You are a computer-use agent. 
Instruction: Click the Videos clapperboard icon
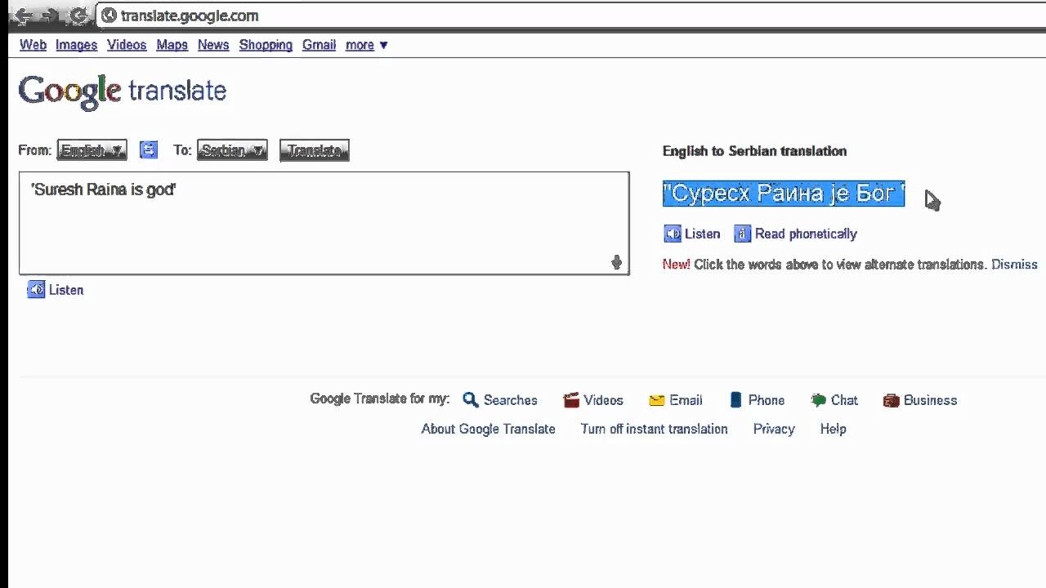pos(571,400)
